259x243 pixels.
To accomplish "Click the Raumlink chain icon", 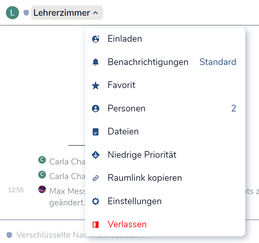I will pyautogui.click(x=96, y=178).
